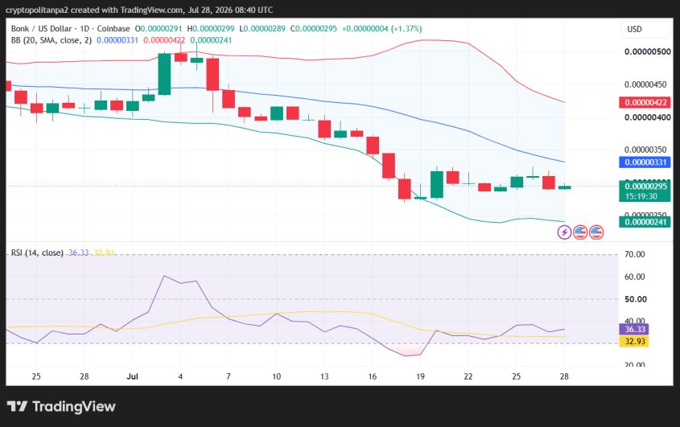Viewport: 680px width, 427px height.
Task: Click BB basis value 0.00000331 in legend
Action: (x=117, y=40)
